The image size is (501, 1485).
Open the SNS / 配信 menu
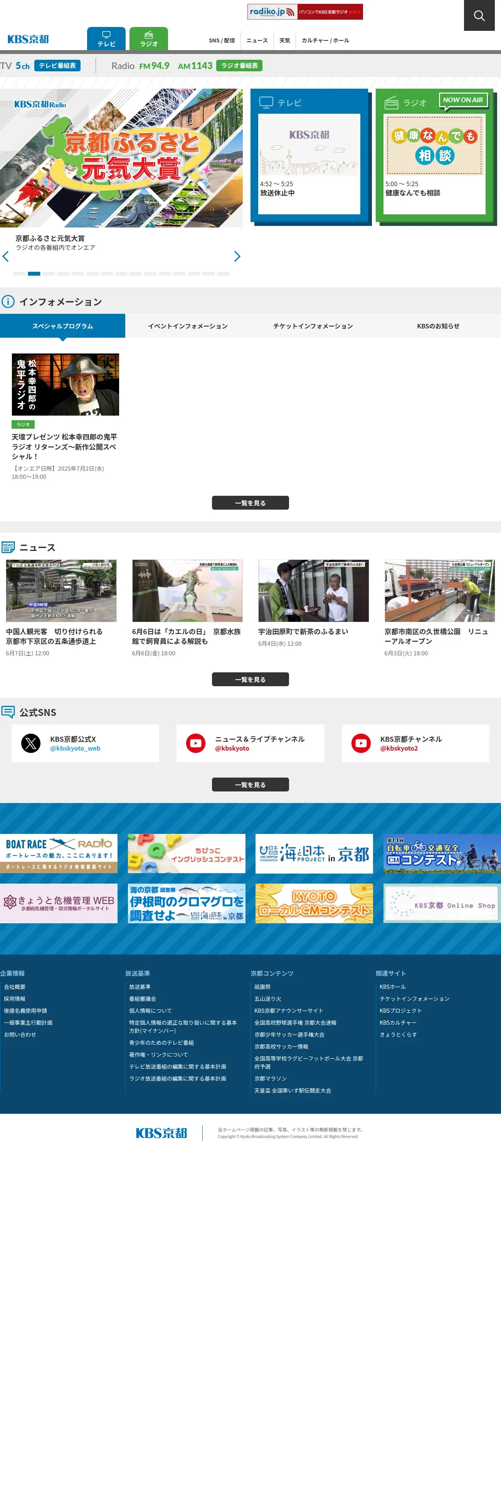pos(222,40)
